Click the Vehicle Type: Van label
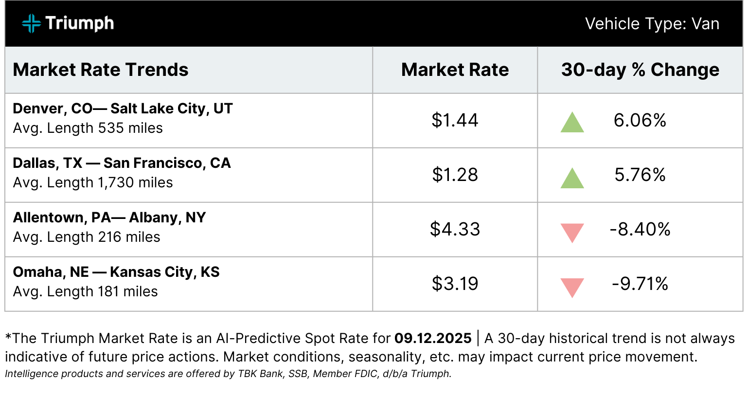 (652, 23)
